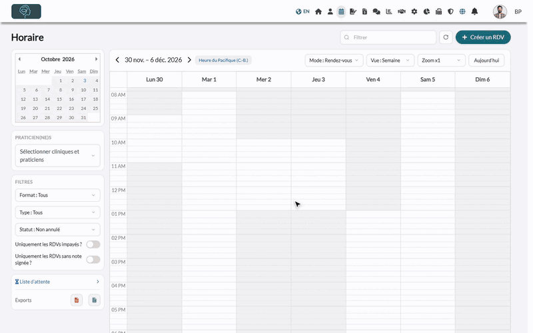Open the Statut : Non annulé dropdown
The width and height of the screenshot is (533, 333).
[x=57, y=230]
